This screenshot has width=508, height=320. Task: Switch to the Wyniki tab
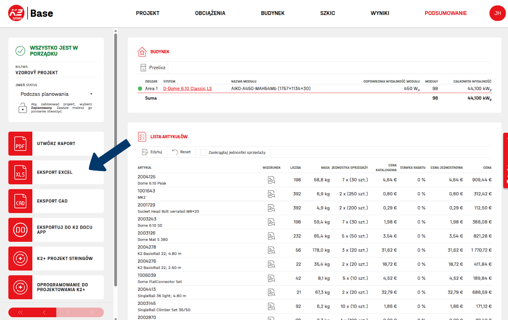click(380, 13)
